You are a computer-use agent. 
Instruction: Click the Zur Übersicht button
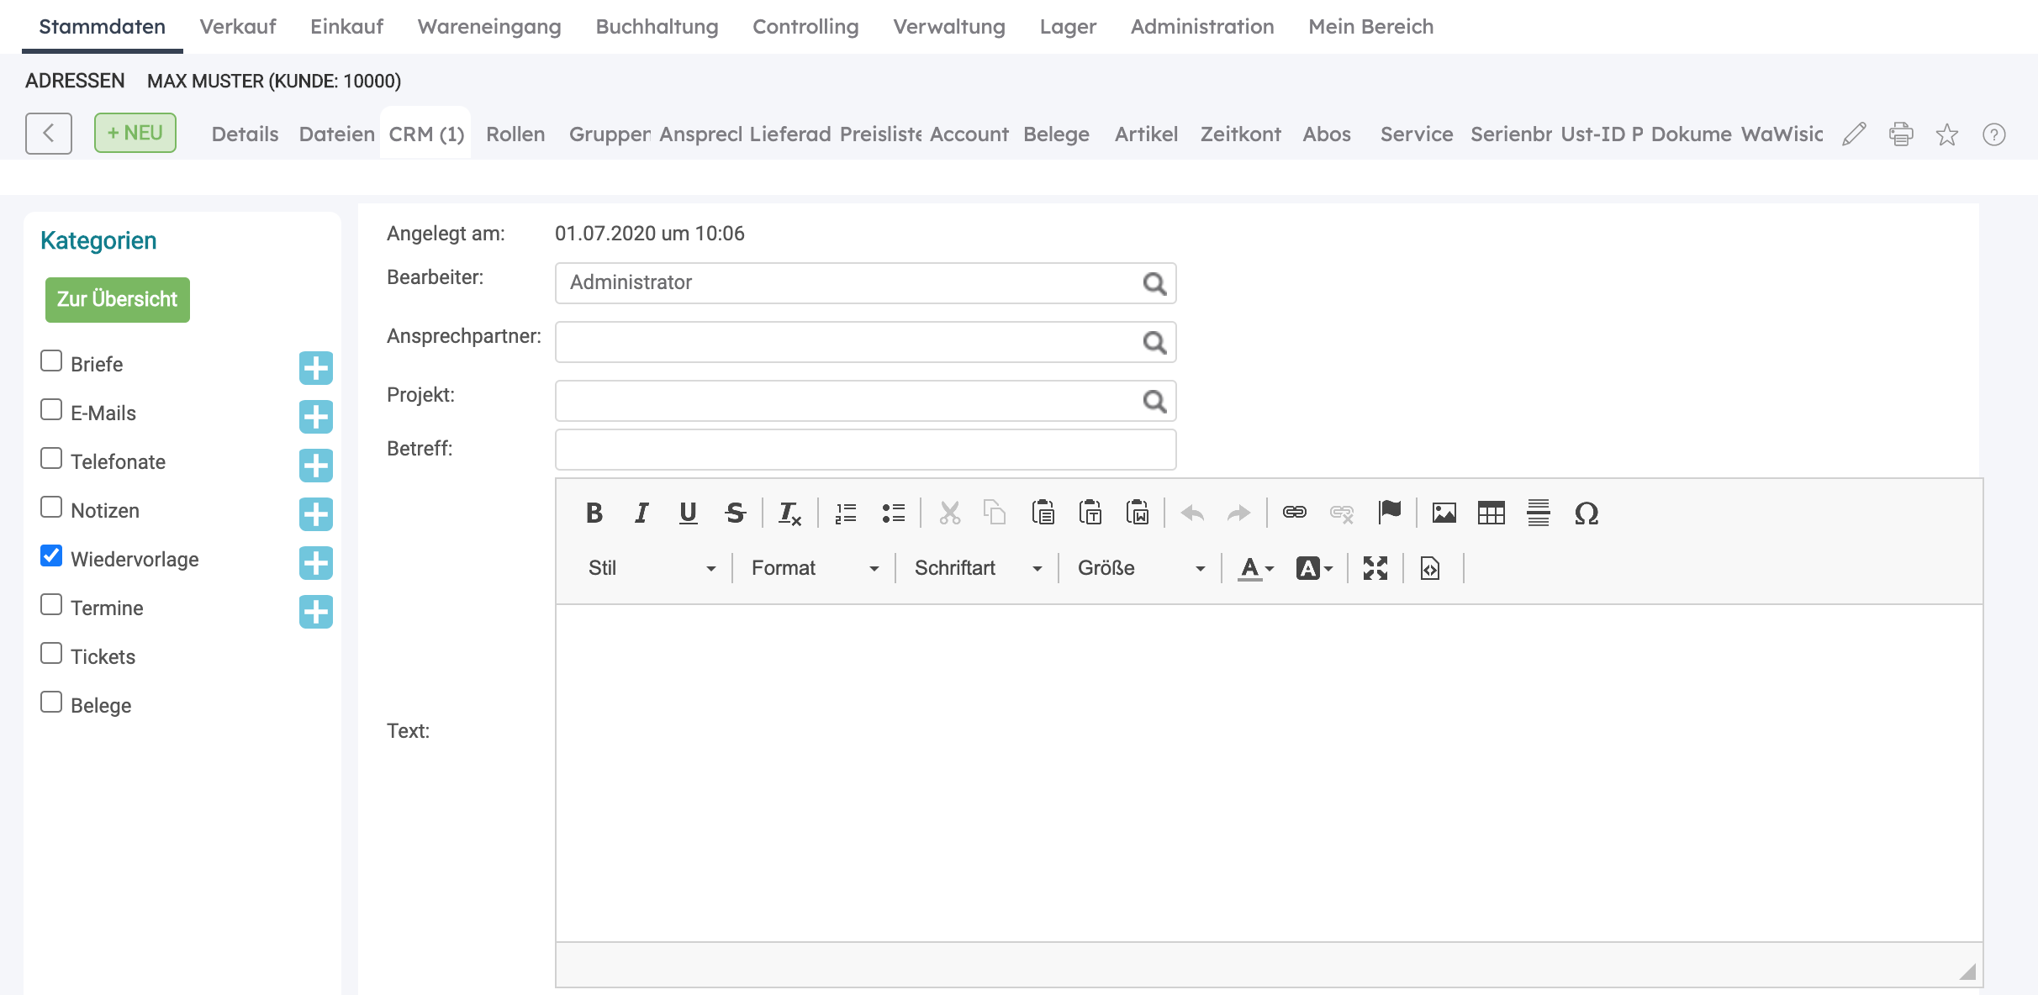[x=118, y=299]
